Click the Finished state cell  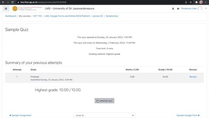[x=35, y=77]
